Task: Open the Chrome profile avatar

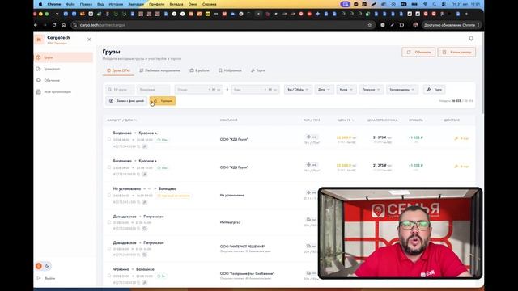Action: [415, 25]
